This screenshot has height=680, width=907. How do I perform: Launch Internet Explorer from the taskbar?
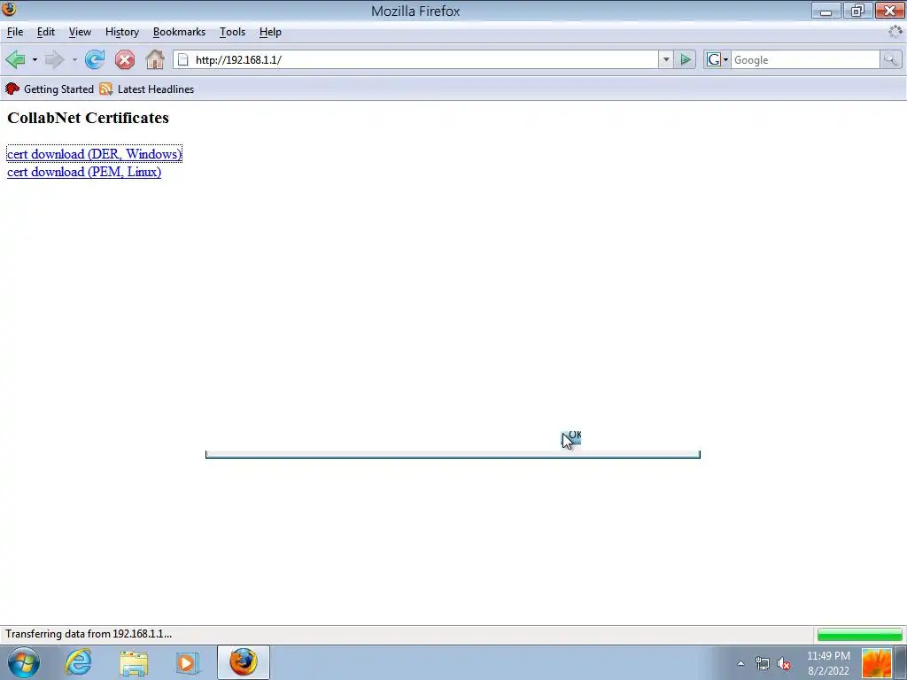coord(78,662)
